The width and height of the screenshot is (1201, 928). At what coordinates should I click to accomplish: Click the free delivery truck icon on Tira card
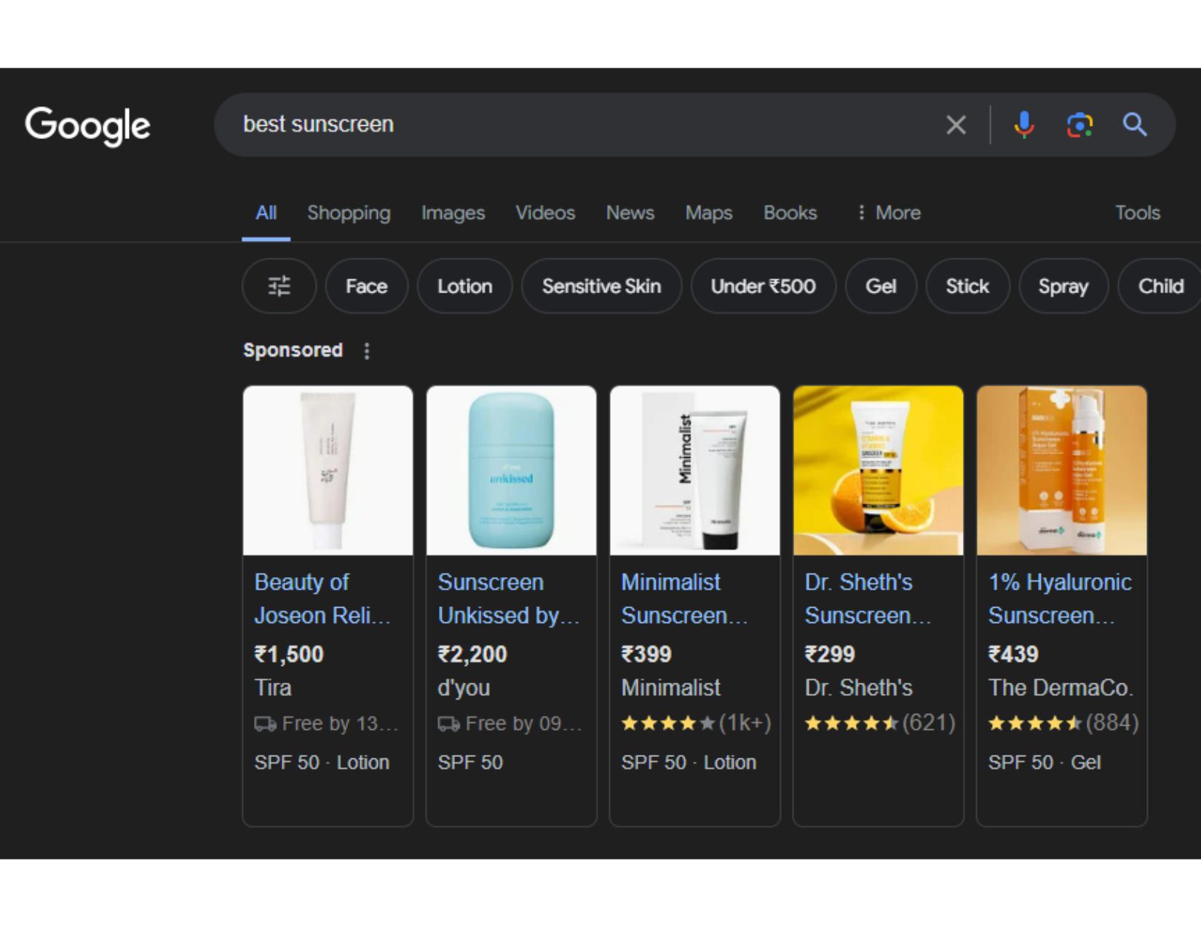pos(266,723)
